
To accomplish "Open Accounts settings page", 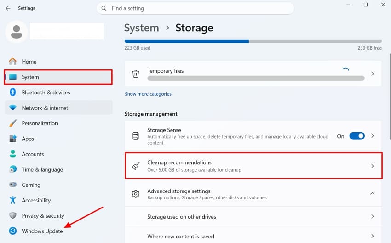I will (x=58, y=154).
